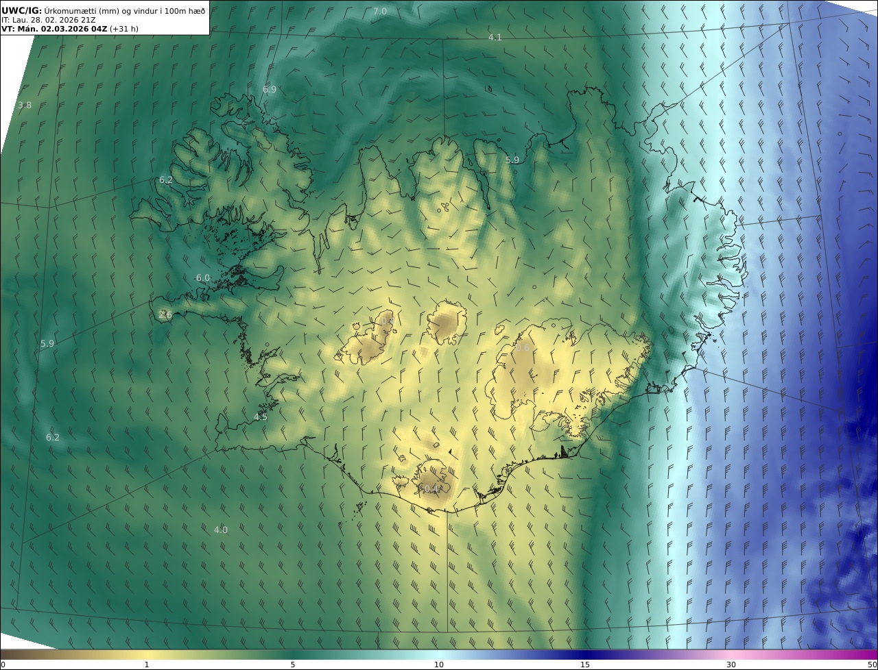Image resolution: width=878 pixels, height=670 pixels.
Task: Click the 2.6 label on Snæfellsnes peninsula
Action: tap(165, 315)
